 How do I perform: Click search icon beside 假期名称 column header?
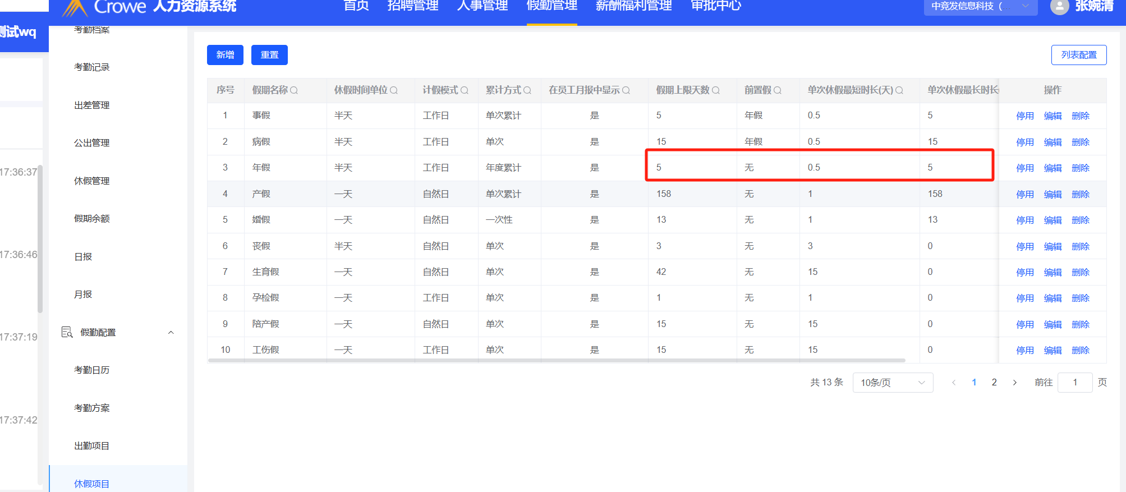pyautogui.click(x=294, y=90)
